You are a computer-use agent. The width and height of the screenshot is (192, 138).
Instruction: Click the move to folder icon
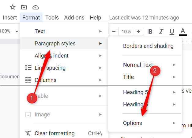pos(24,7)
